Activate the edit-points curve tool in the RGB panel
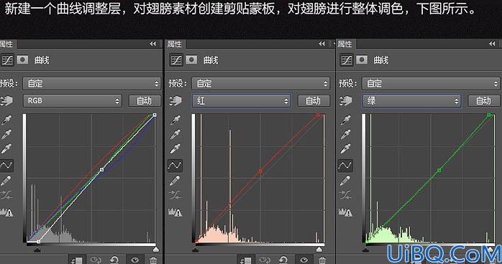This screenshot has height=264, width=502. pyautogui.click(x=6, y=166)
